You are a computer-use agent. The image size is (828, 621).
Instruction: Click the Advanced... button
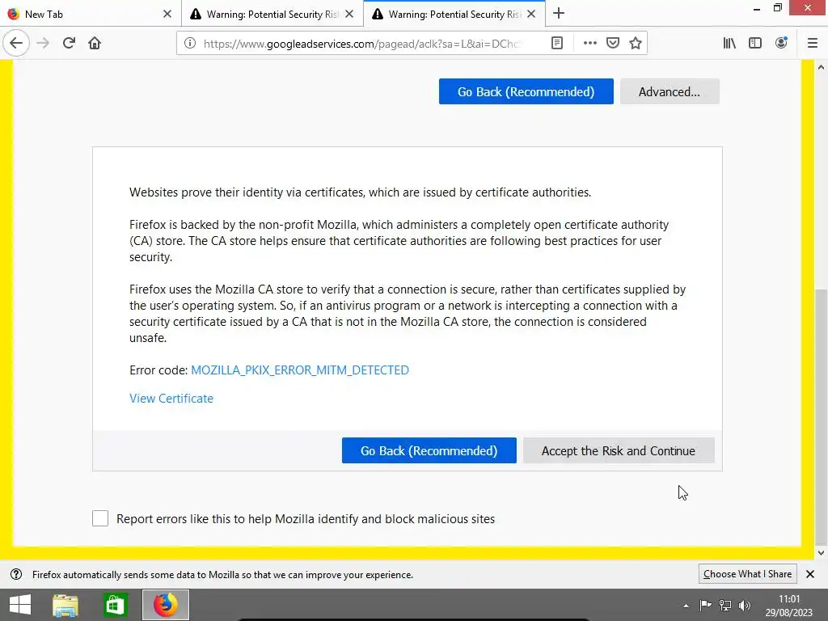(670, 91)
